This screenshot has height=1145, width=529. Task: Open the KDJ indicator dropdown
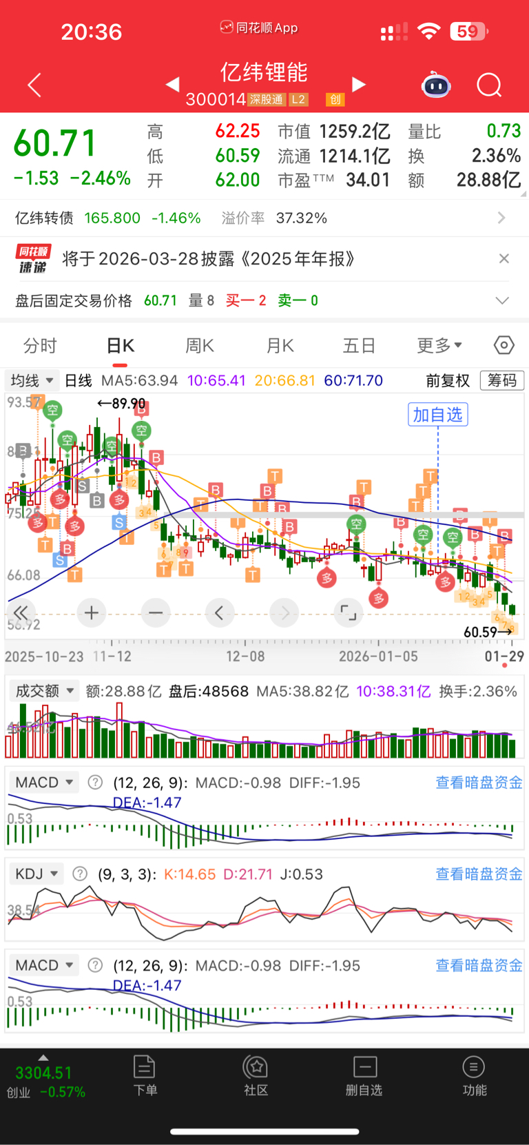coord(36,874)
